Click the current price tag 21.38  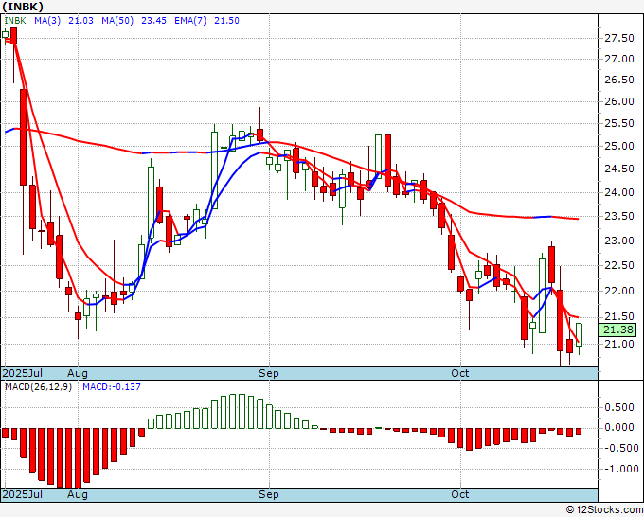pyautogui.click(x=618, y=330)
